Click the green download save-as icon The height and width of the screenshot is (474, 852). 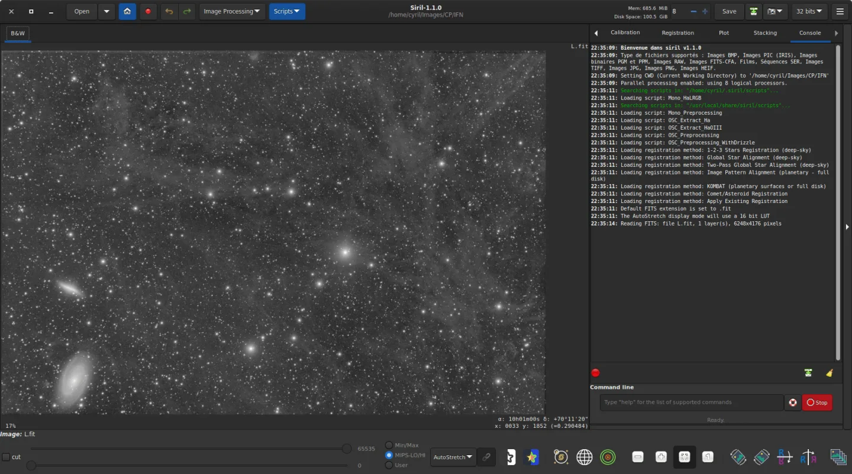[x=753, y=11]
